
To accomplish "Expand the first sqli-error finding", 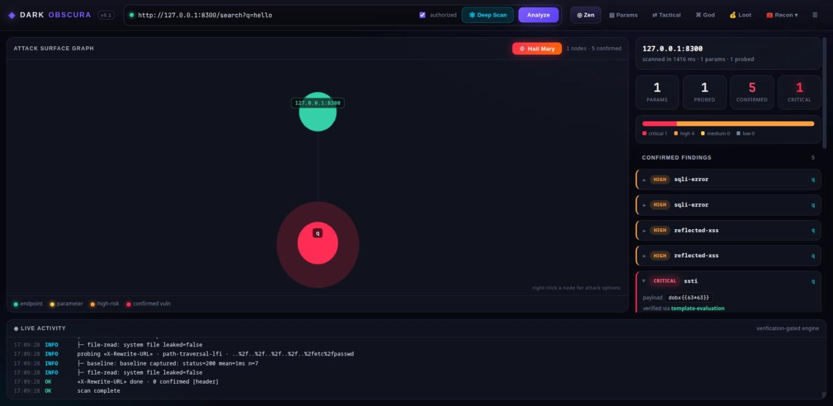I will click(x=644, y=180).
